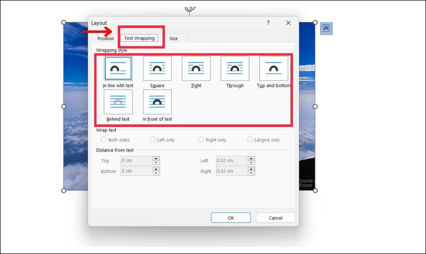Click the Wrap text section label
The width and height of the screenshot is (426, 254).
(x=106, y=130)
